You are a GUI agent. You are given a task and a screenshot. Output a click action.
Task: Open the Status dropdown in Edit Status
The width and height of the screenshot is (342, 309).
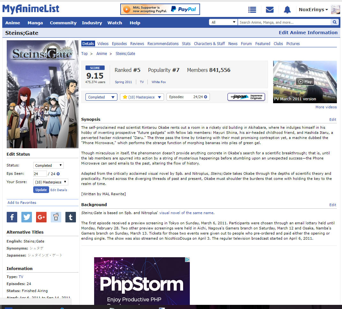coord(48,166)
